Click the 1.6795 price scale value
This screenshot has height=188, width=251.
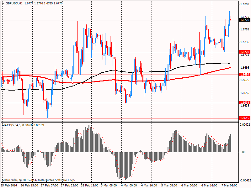pos(245,4)
